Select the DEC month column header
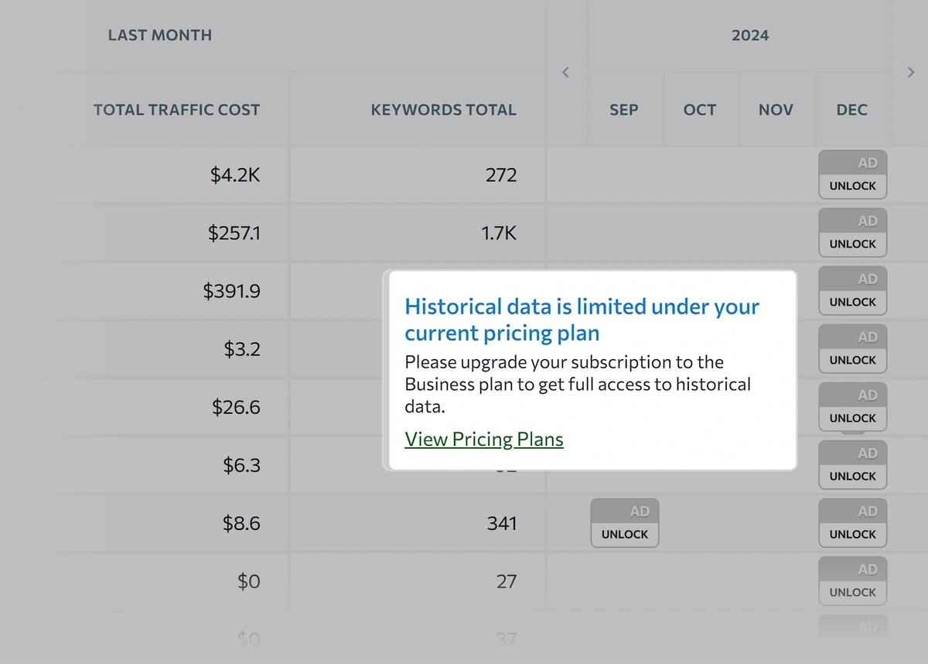This screenshot has width=928, height=664. tap(852, 110)
